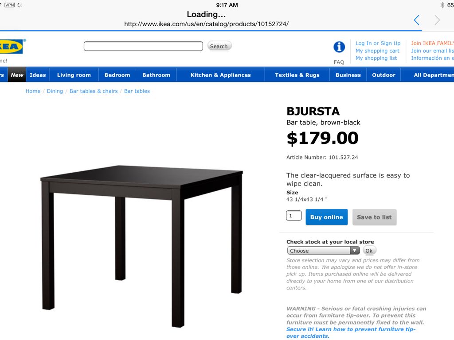The image size is (454, 340).
Task: Open the store Choose dropdown
Action: [x=323, y=251]
